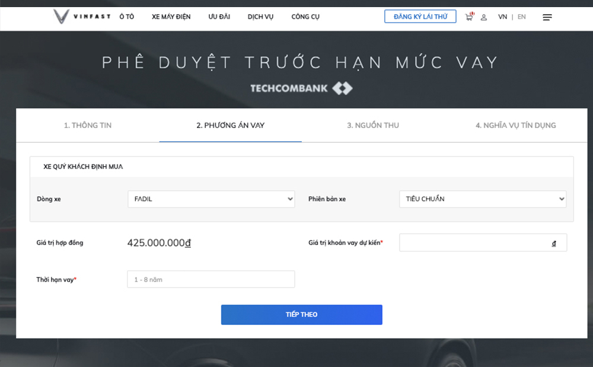Switch language to EN
Image resolution: width=593 pixels, height=367 pixels.
tap(521, 17)
